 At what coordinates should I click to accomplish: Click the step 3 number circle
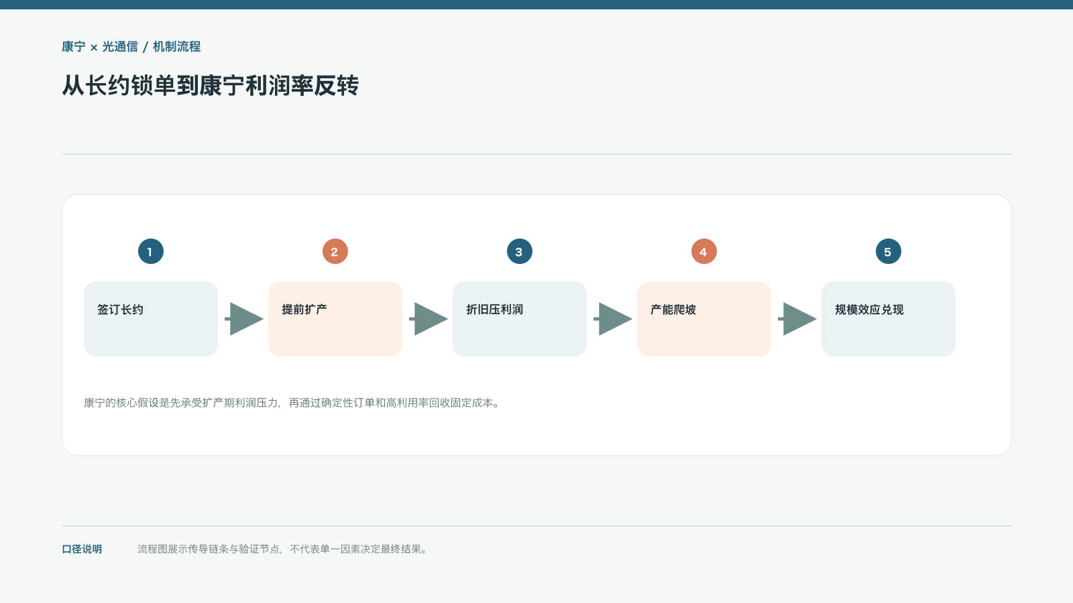(x=520, y=251)
